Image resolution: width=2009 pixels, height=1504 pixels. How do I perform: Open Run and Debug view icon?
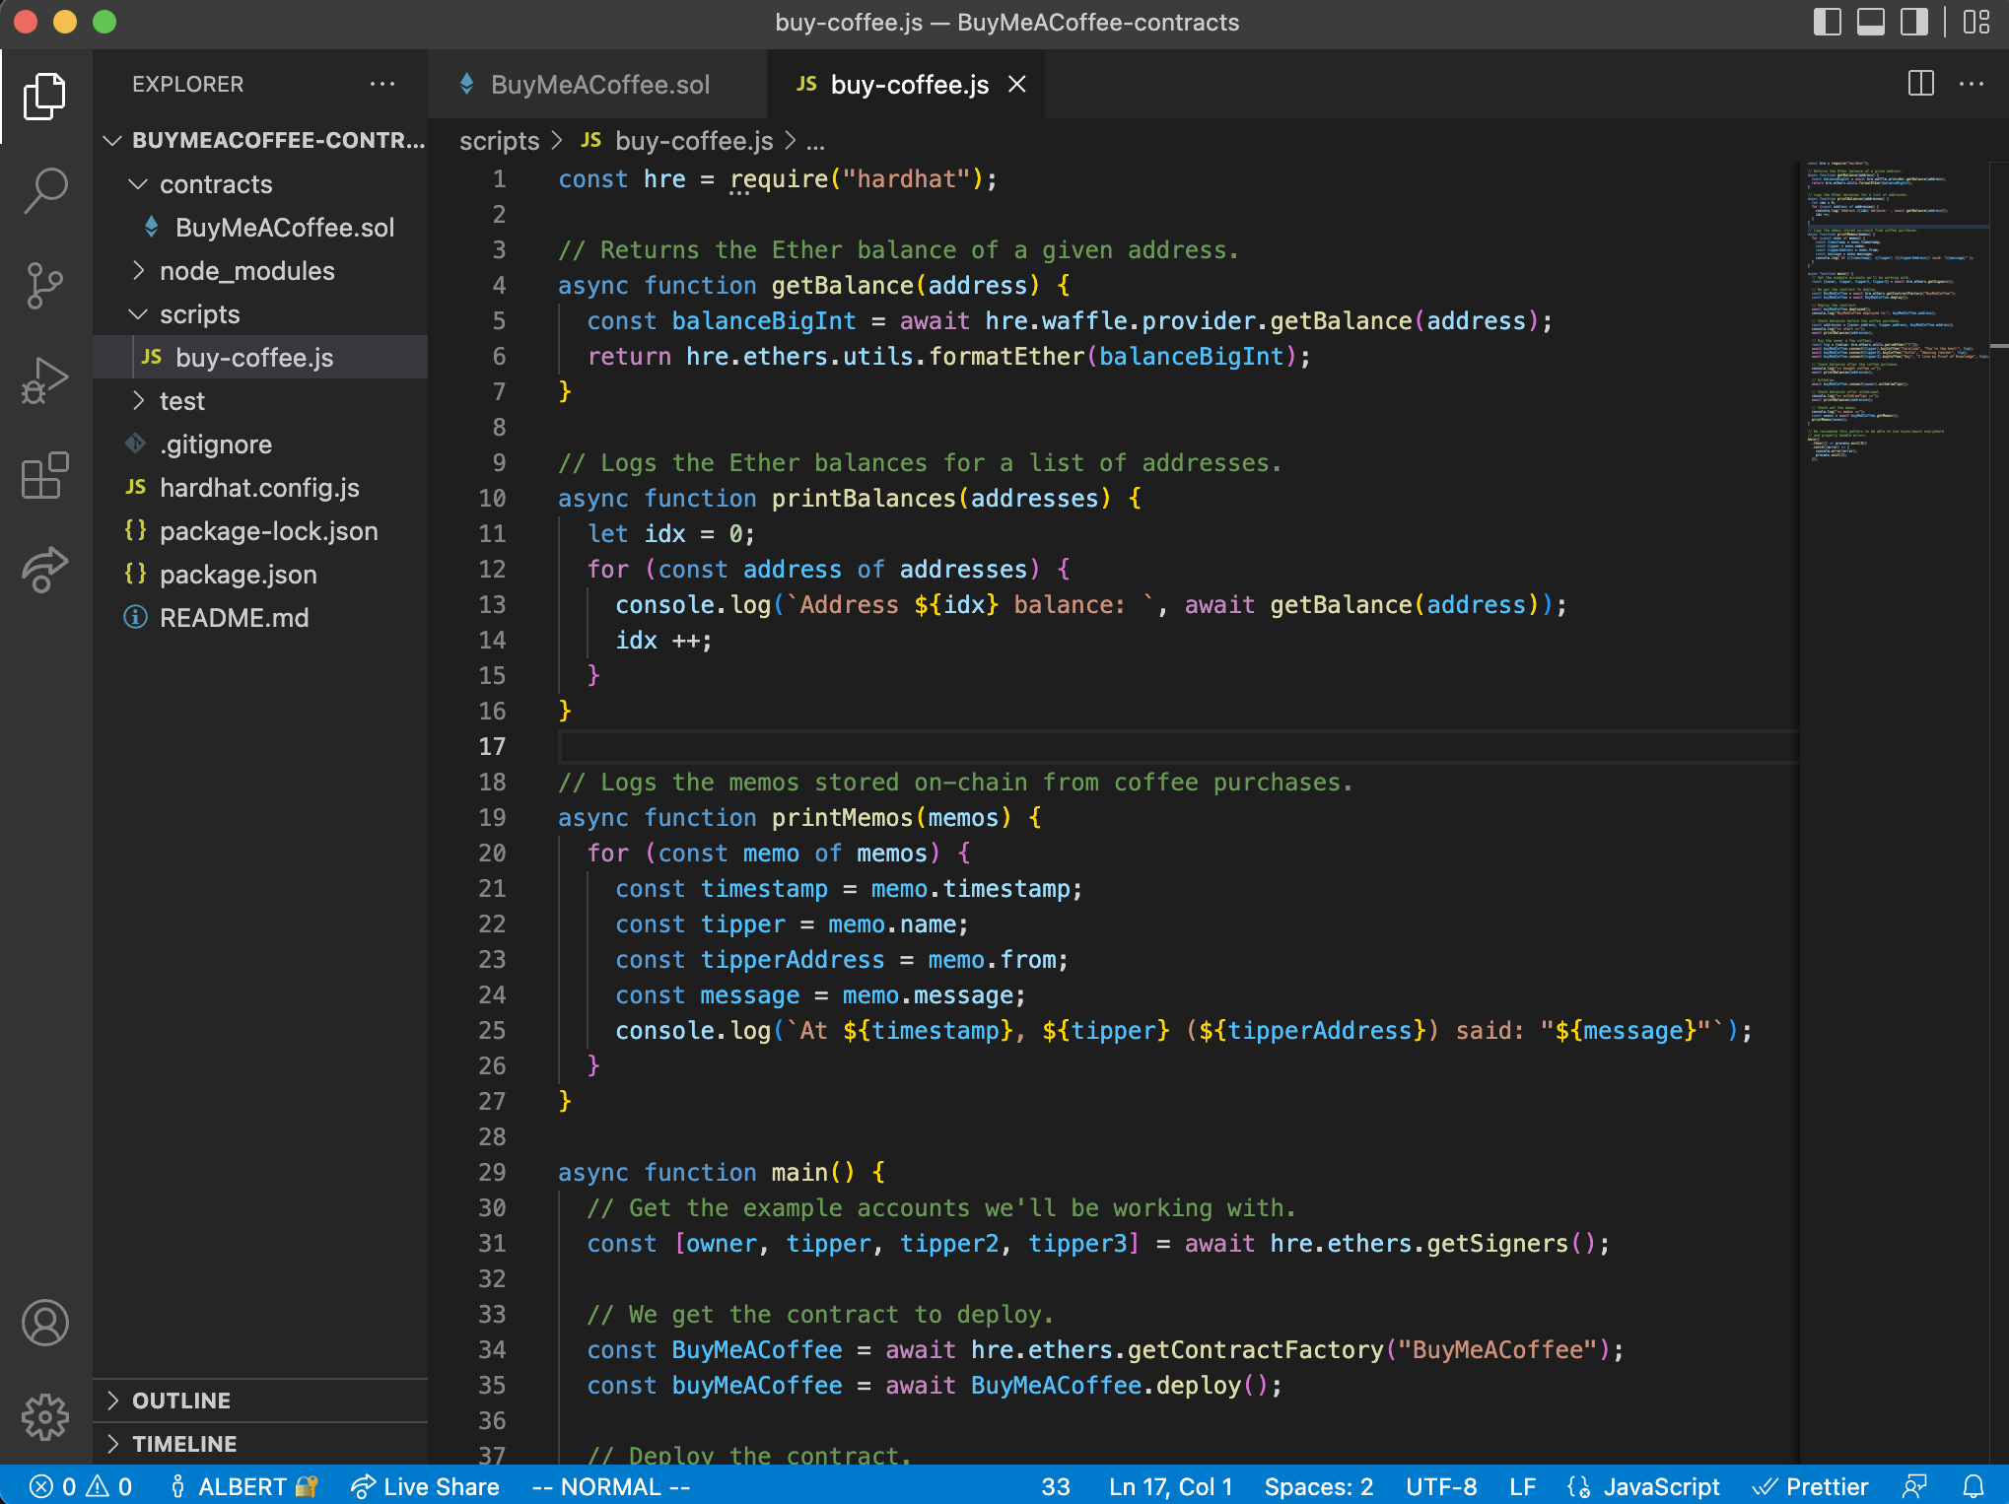click(45, 380)
